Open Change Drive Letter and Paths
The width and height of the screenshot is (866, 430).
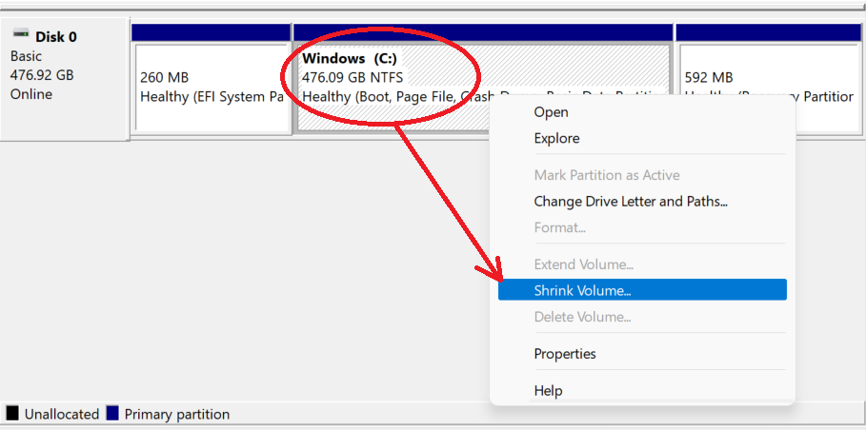click(630, 202)
